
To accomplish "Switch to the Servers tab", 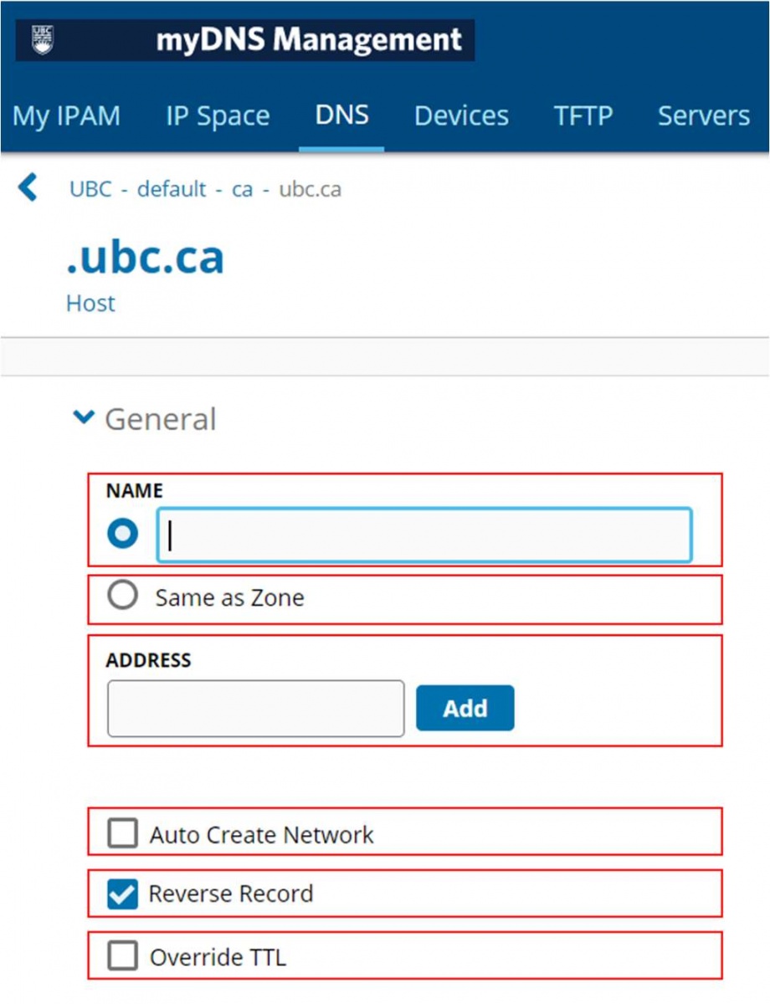I will tap(703, 115).
